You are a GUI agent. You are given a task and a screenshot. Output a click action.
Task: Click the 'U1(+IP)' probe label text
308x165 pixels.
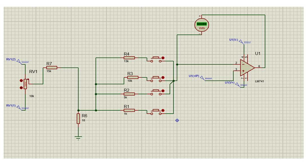[194, 76]
